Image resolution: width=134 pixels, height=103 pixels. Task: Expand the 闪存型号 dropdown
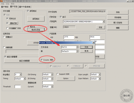[104, 22]
